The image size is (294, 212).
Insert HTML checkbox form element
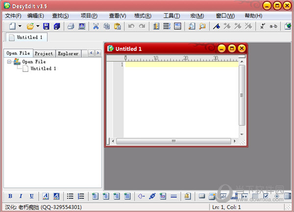point(266,196)
